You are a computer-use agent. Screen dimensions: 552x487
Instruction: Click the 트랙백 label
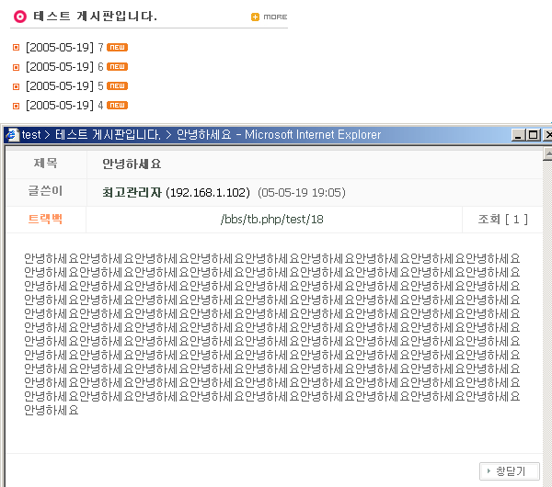[45, 219]
